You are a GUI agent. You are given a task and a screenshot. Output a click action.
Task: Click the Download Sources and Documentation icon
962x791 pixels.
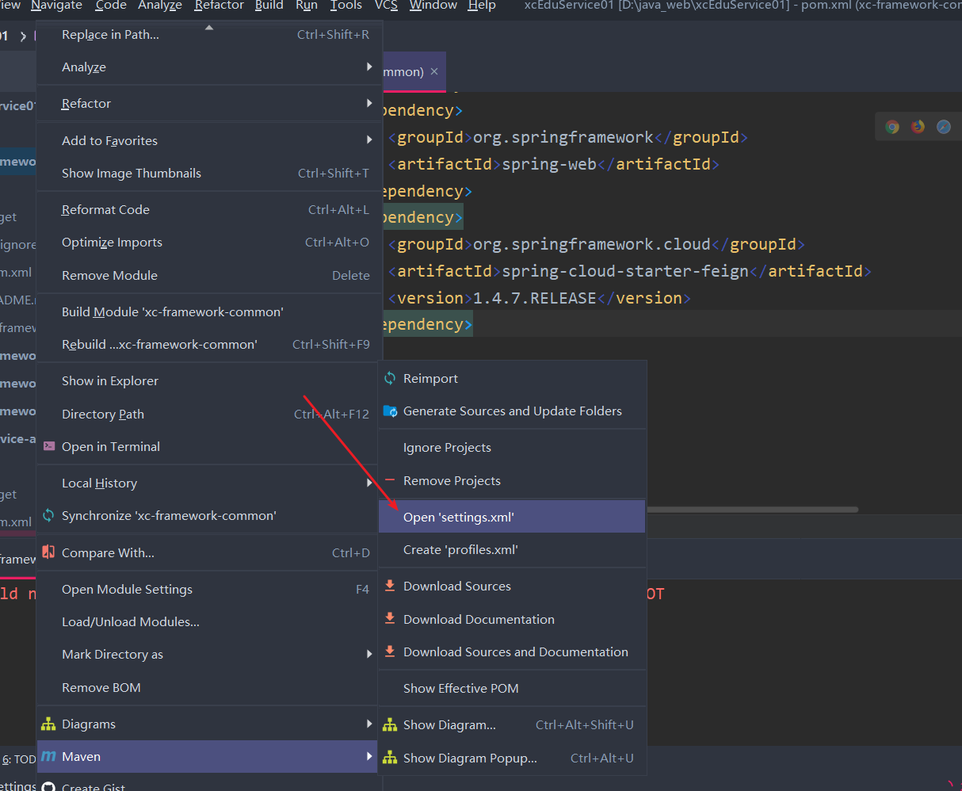390,652
